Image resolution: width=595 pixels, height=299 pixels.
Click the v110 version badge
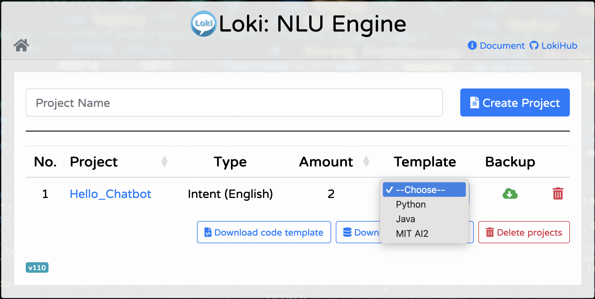coord(37,267)
